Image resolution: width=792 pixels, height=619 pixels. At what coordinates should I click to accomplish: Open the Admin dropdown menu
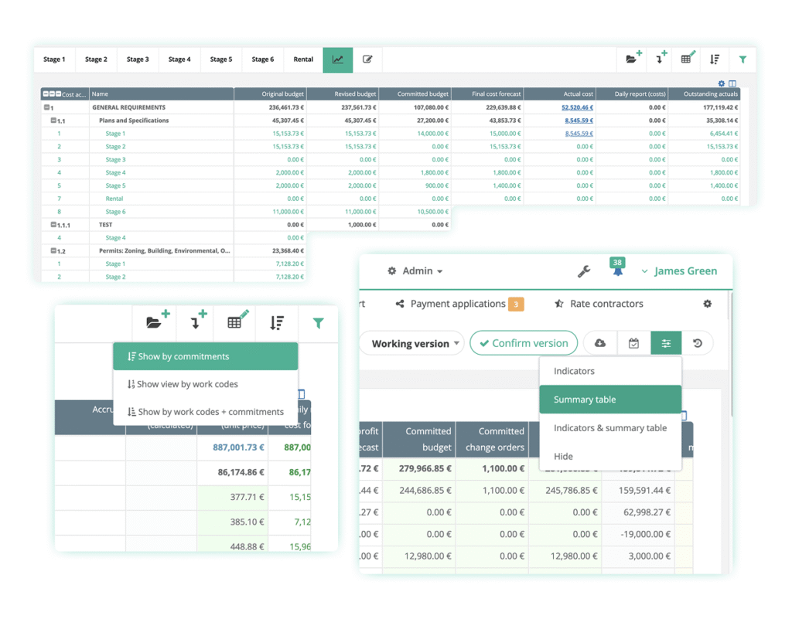(415, 271)
